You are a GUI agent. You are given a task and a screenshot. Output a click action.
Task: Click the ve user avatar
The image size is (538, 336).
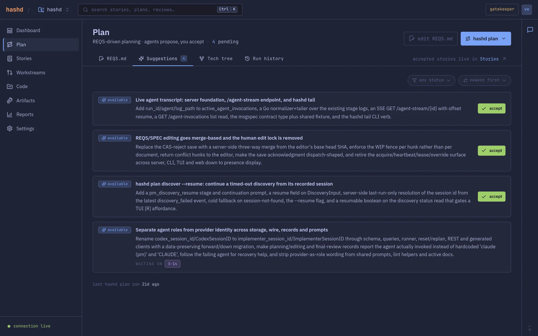[x=527, y=10]
